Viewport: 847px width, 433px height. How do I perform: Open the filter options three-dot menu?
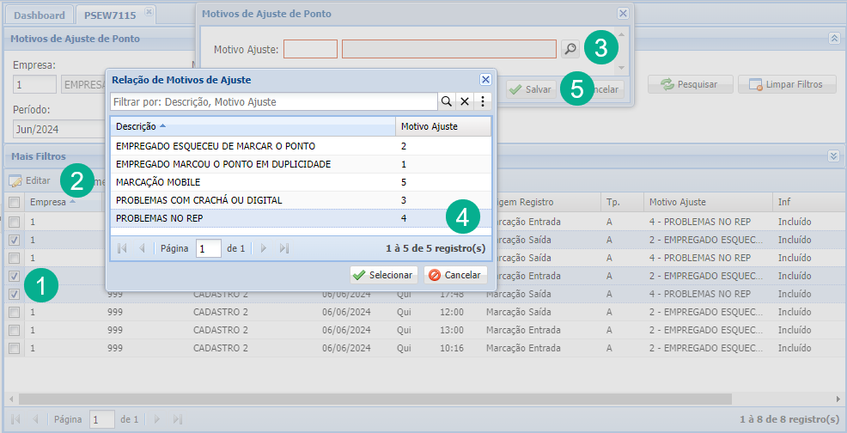pyautogui.click(x=483, y=101)
